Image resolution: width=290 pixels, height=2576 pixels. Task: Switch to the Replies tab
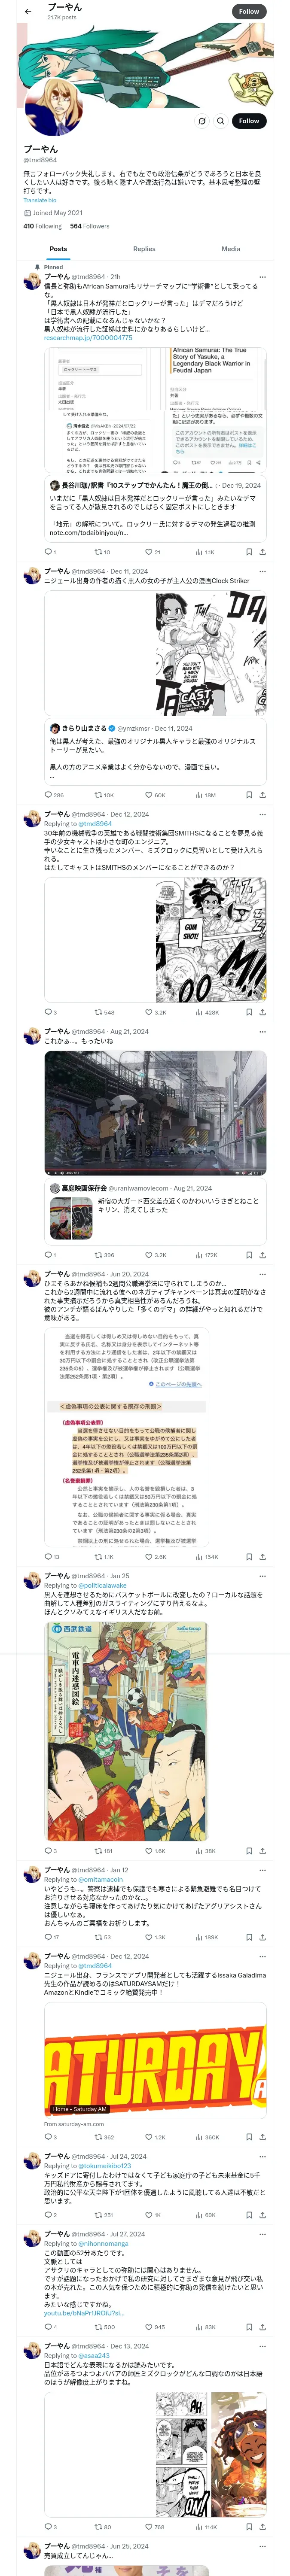click(144, 249)
